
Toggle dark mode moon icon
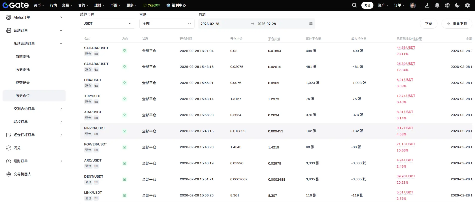457,5
